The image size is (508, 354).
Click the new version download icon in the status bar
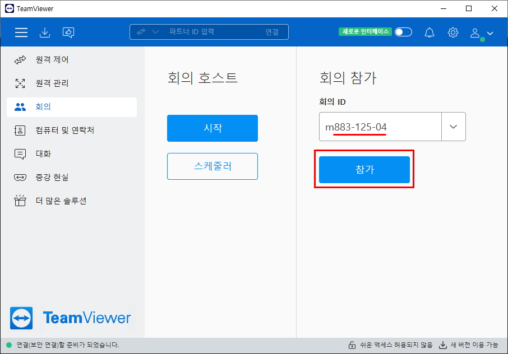[x=442, y=345]
